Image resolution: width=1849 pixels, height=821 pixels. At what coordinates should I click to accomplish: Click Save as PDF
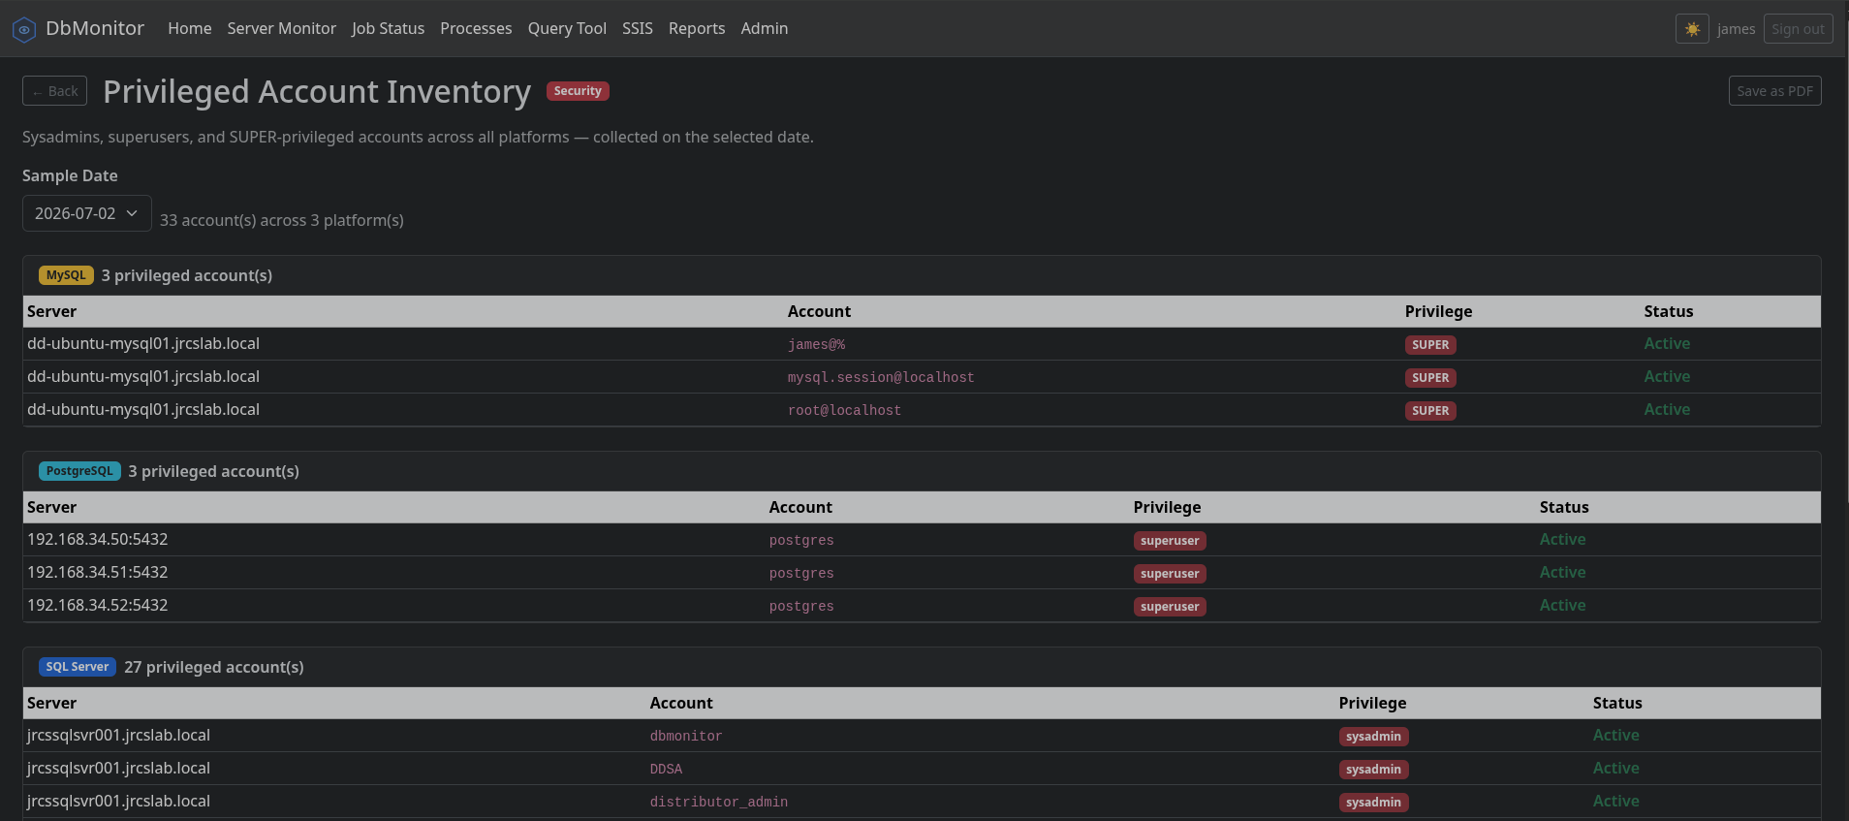pyautogui.click(x=1774, y=91)
